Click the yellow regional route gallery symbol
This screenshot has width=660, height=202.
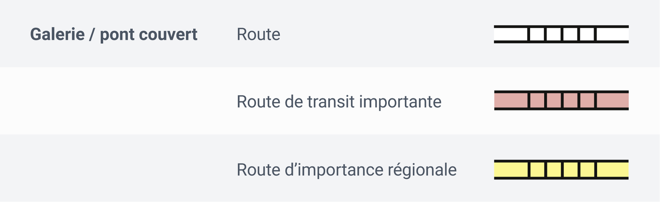tap(561, 170)
